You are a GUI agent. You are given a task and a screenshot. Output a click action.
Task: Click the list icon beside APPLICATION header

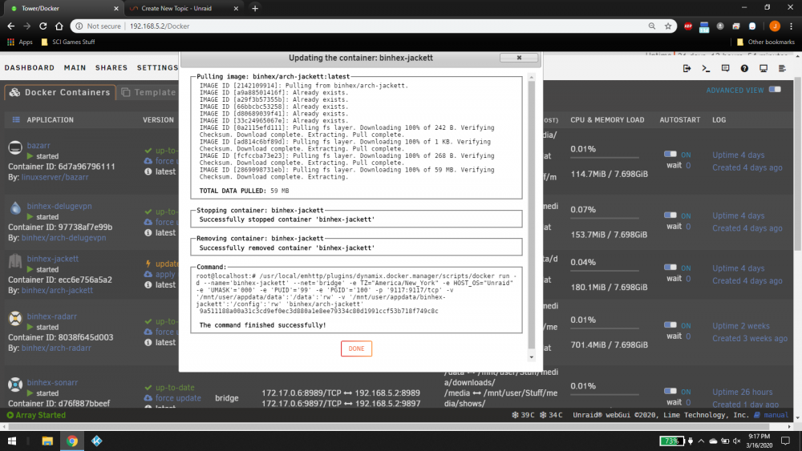pyautogui.click(x=16, y=119)
